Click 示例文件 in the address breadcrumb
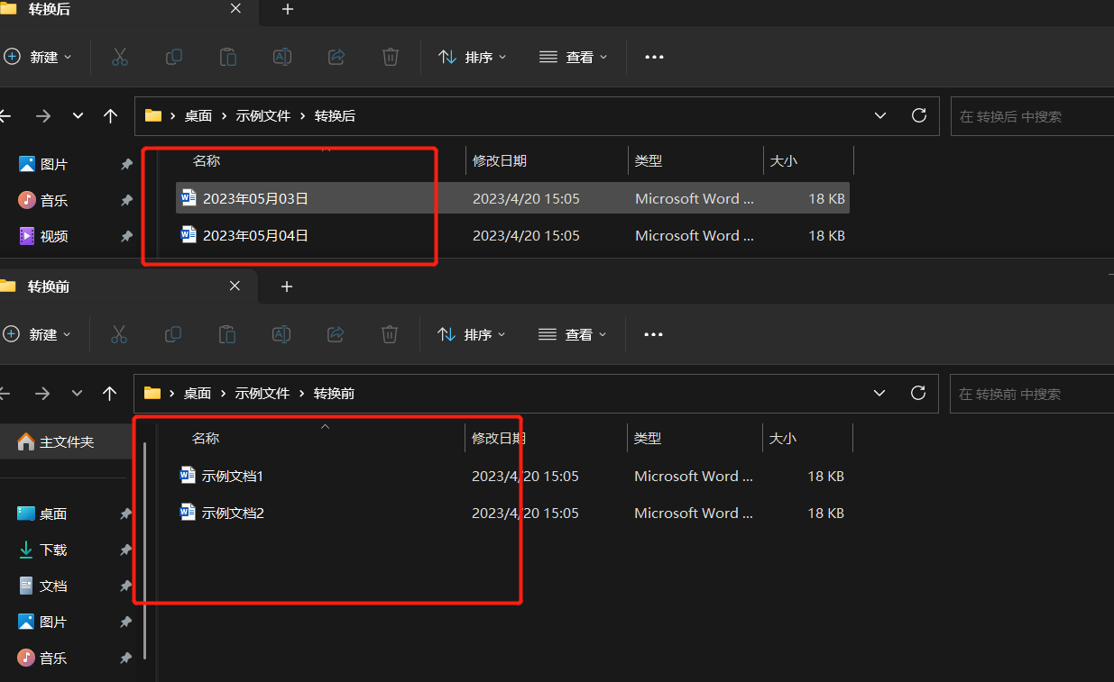Viewport: 1114px width, 682px height. pos(262,115)
